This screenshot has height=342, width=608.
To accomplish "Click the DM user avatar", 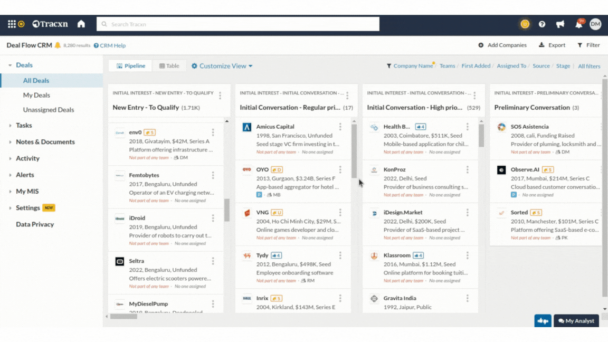I will (x=595, y=24).
